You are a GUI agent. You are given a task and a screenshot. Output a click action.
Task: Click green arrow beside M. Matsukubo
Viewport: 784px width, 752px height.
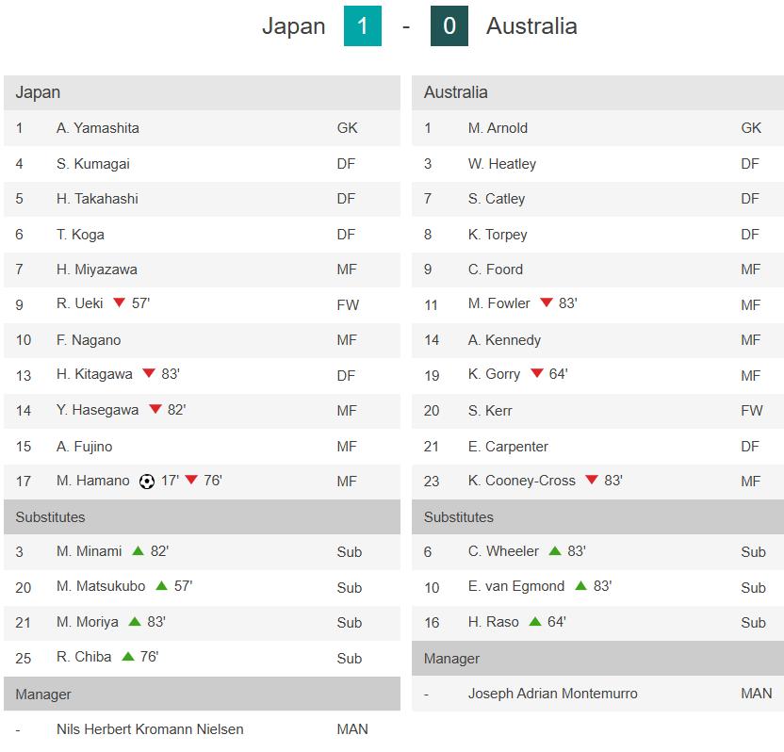[161, 585]
